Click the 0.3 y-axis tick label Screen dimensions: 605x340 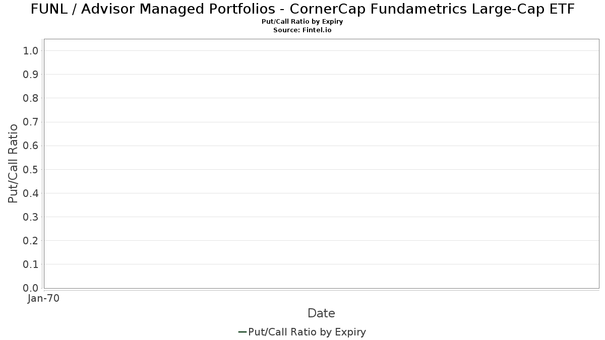(x=31, y=217)
